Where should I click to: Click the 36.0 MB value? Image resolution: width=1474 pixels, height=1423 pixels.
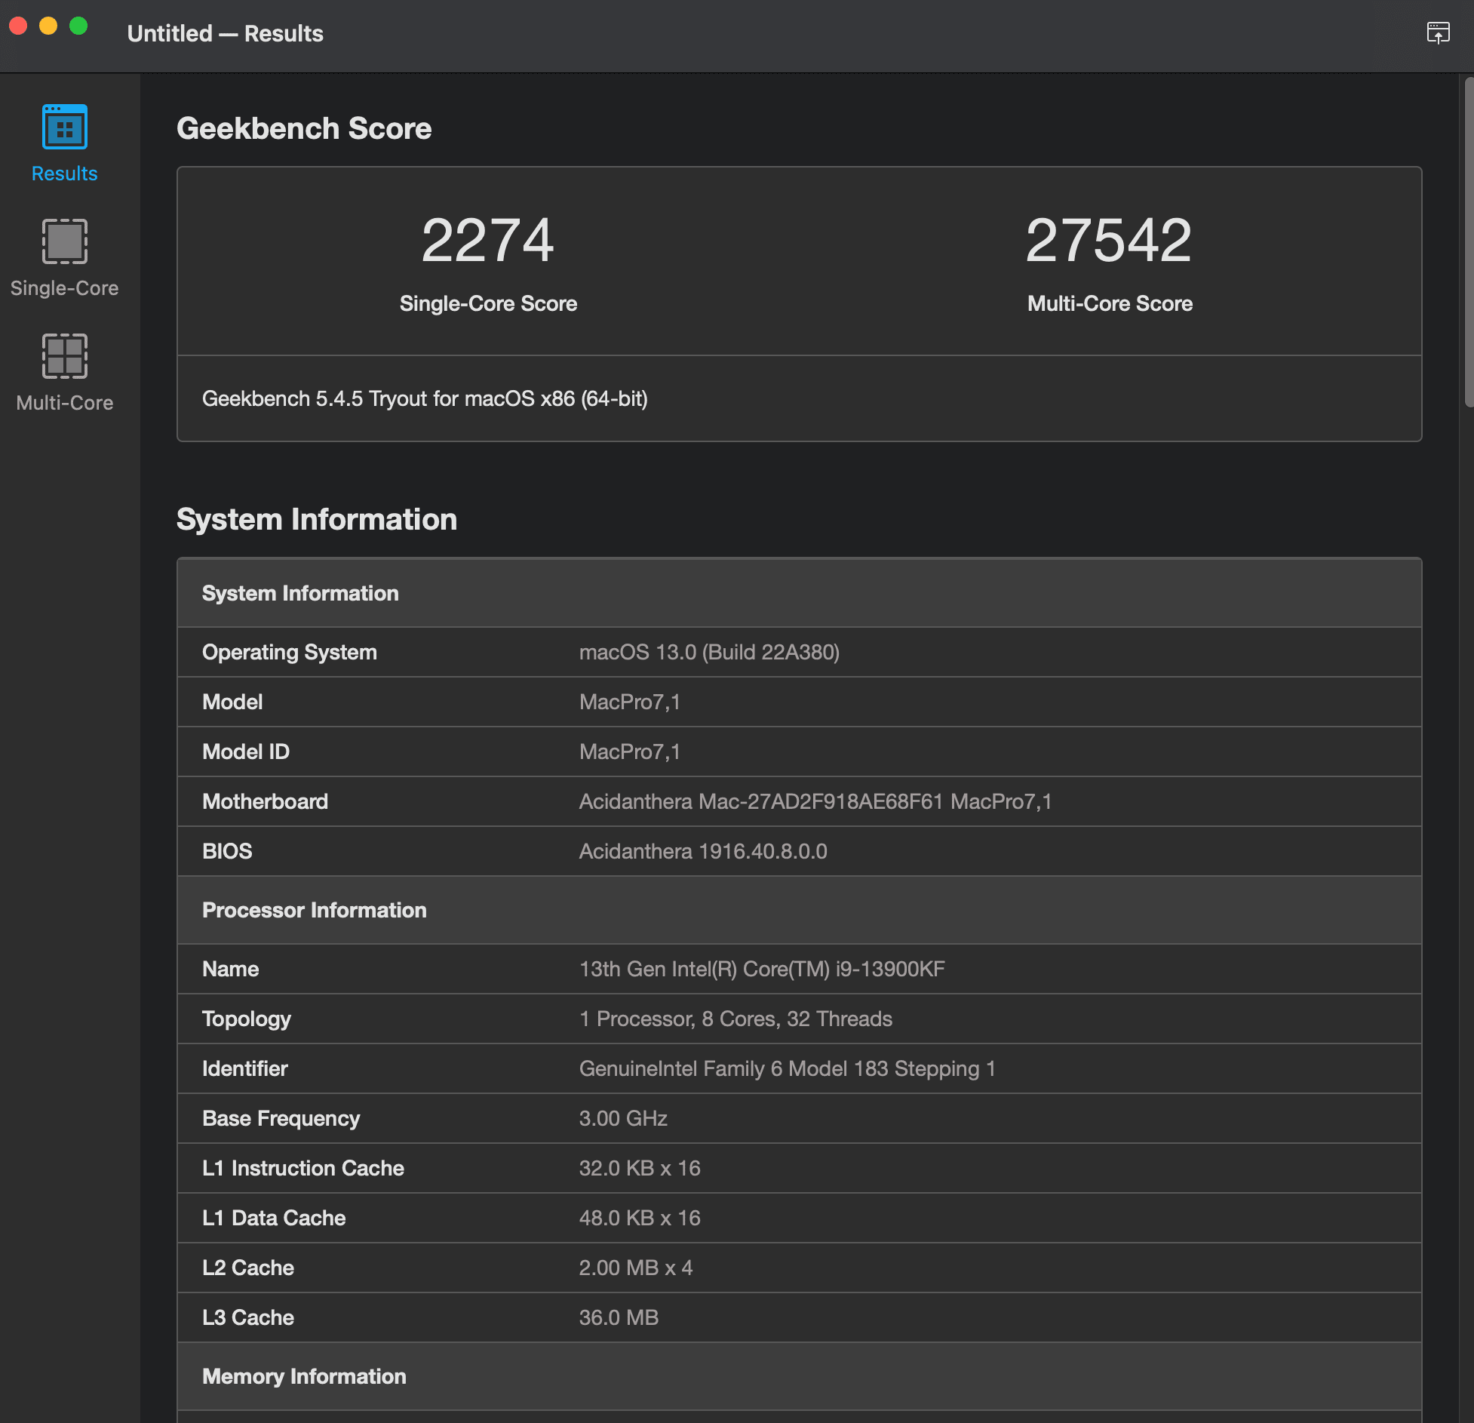click(619, 1317)
